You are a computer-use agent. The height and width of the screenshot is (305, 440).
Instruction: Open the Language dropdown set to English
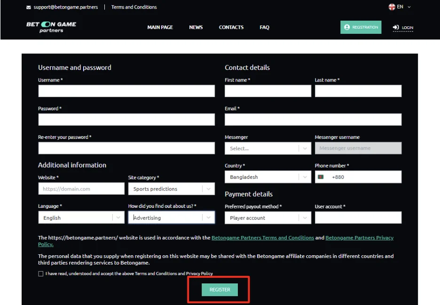click(x=118, y=218)
